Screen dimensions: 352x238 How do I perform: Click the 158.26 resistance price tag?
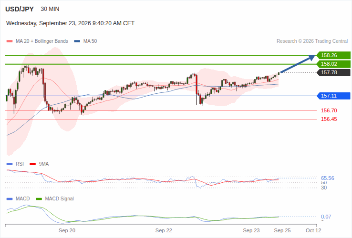[x=333, y=55]
